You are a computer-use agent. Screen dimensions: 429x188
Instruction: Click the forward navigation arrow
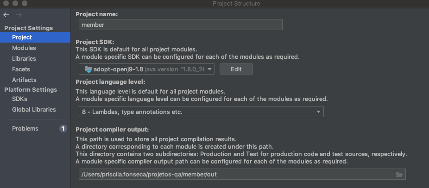coord(19,15)
